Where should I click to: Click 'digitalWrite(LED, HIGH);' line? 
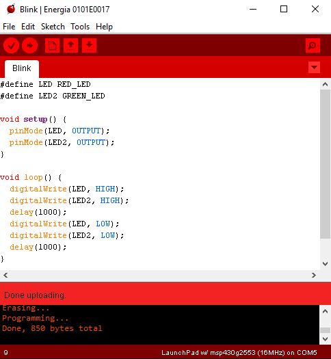[x=66, y=189]
